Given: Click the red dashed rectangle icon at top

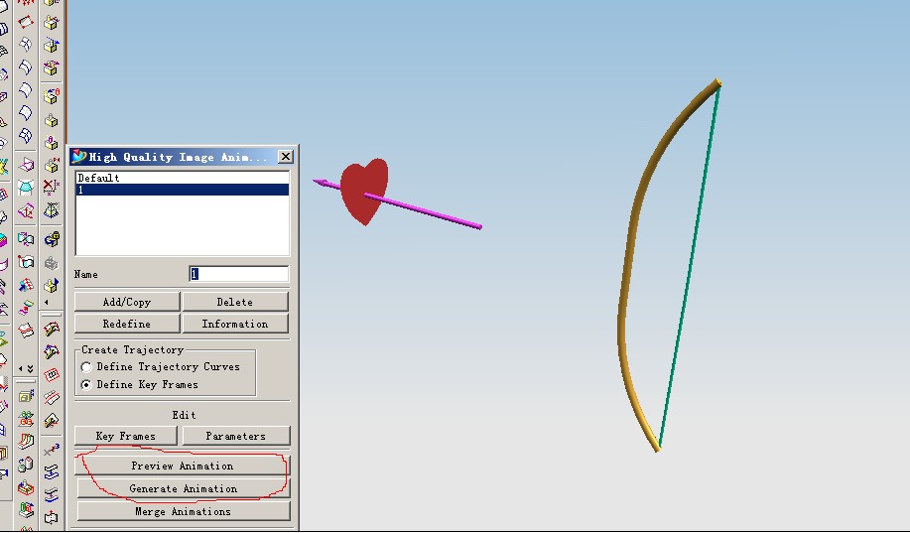Looking at the screenshot, I should 26,21.
